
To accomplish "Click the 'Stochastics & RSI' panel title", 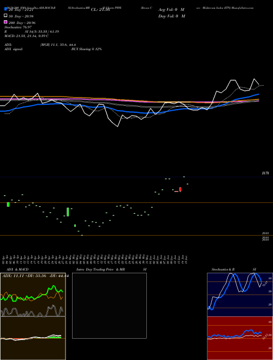I will tap(234, 269).
